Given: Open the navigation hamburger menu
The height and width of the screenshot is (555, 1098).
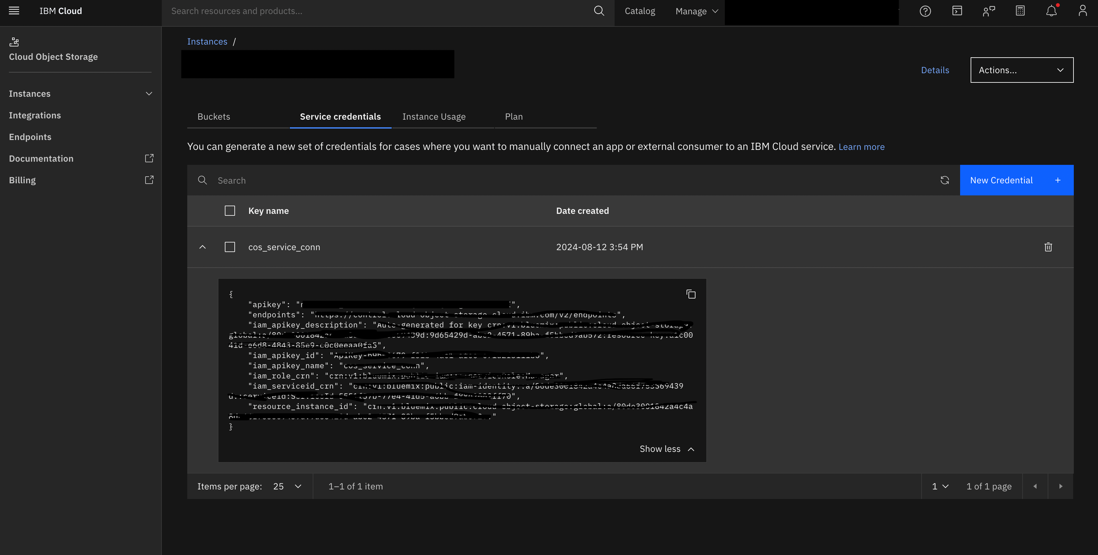Looking at the screenshot, I should [x=14, y=11].
